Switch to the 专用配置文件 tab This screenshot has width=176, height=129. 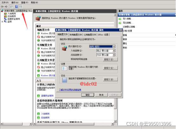(76, 35)
